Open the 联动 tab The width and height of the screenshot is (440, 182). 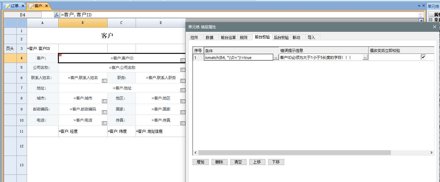click(296, 37)
